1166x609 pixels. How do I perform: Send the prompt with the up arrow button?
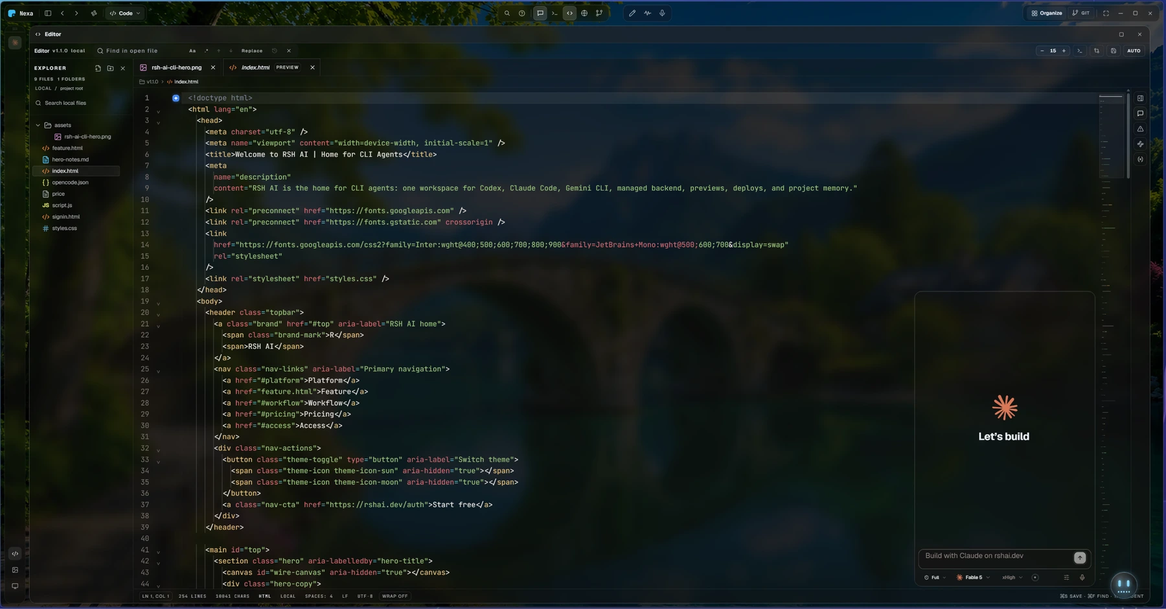1080,558
